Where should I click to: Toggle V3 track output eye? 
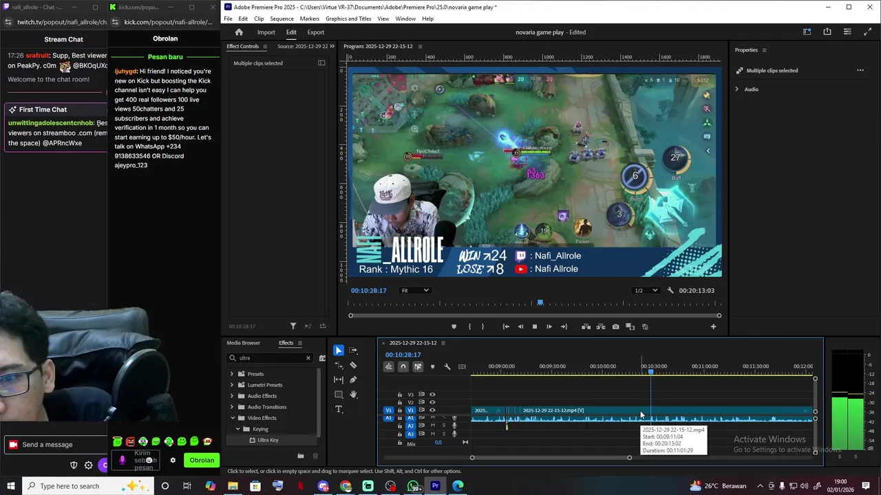coord(432,395)
